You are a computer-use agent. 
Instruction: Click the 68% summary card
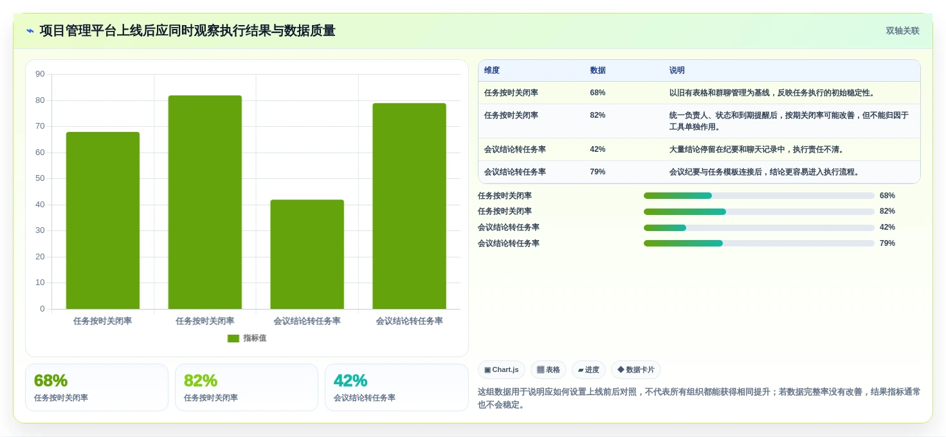click(x=96, y=387)
